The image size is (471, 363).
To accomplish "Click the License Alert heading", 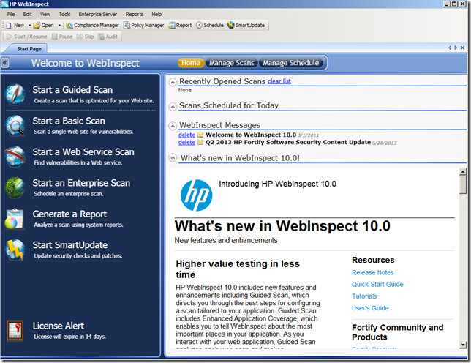I will click(x=59, y=326).
